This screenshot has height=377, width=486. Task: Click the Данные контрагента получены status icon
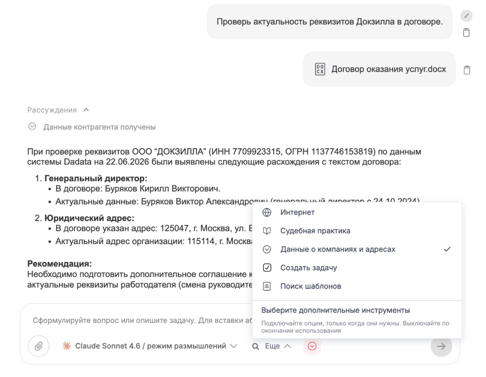32,127
